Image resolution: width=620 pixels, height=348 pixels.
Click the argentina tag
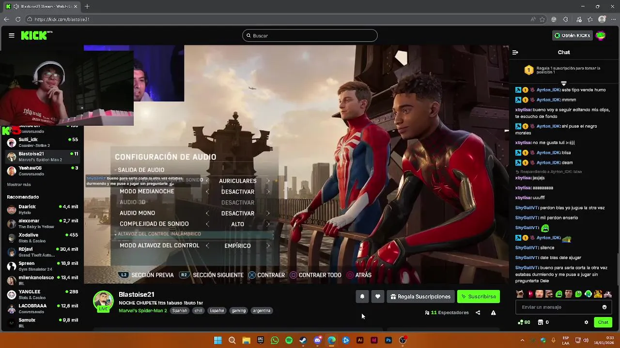coord(262,311)
